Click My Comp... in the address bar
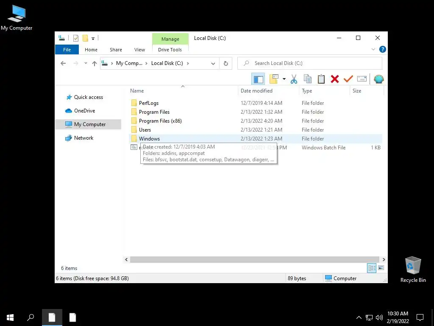This screenshot has height=326, width=434. (x=129, y=63)
